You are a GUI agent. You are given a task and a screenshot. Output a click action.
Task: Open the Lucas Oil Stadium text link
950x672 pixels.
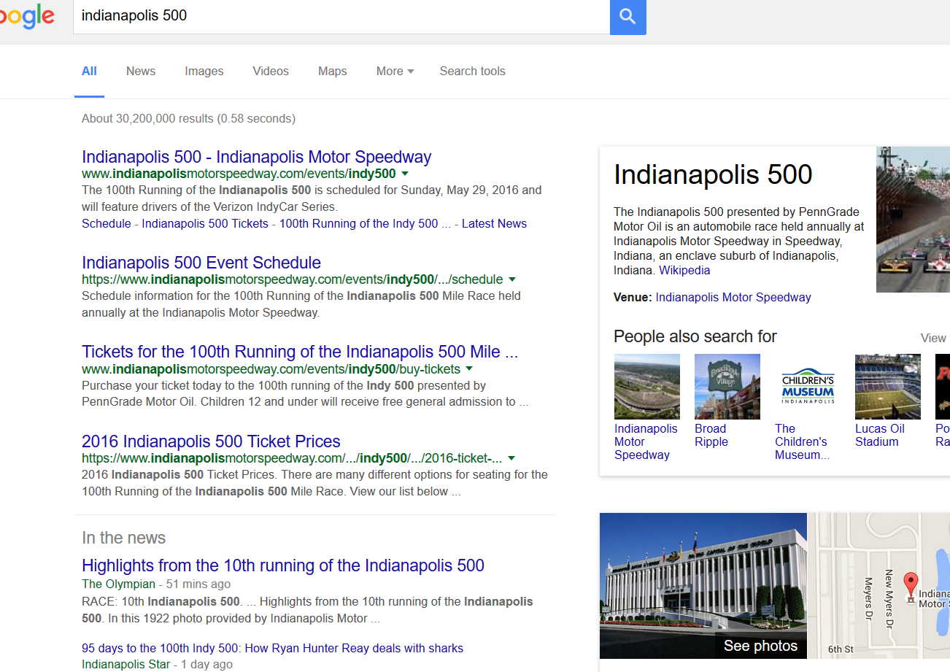pos(880,435)
